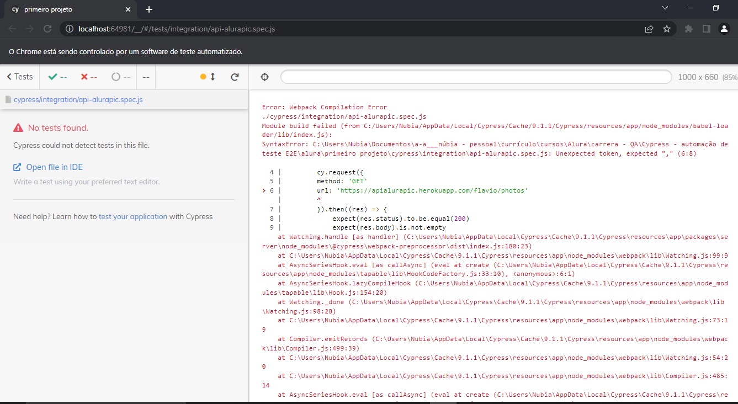Open the tab search chevron
Image resolution: width=738 pixels, height=404 pixels.
pos(665,8)
